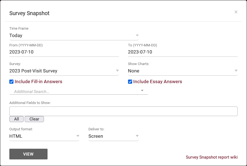Click the From date input field

(x=64, y=52)
